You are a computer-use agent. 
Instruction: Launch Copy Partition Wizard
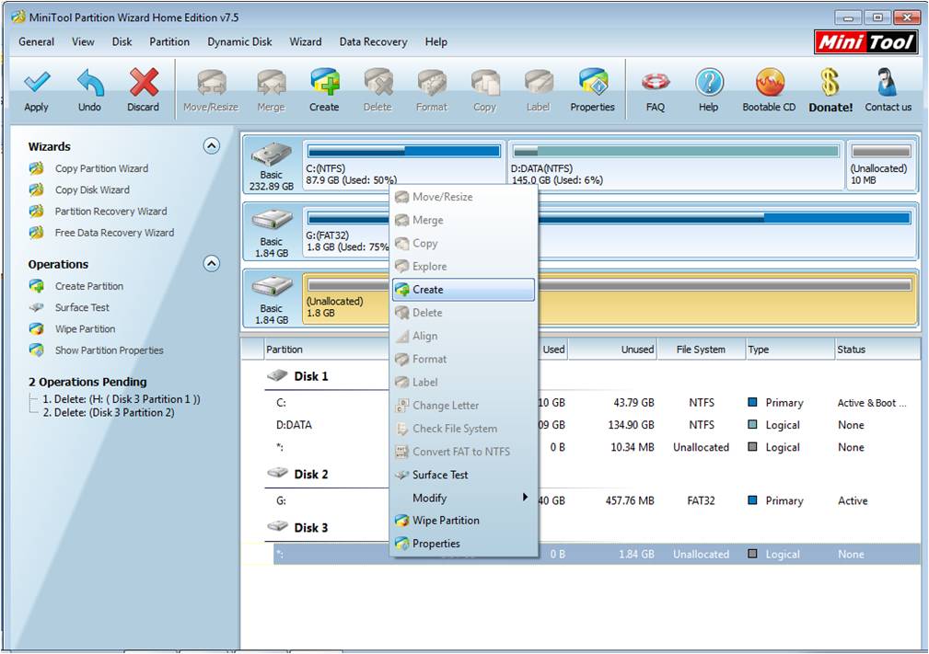pos(101,168)
